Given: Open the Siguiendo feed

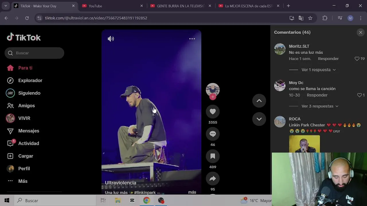Looking at the screenshot, I should point(29,93).
